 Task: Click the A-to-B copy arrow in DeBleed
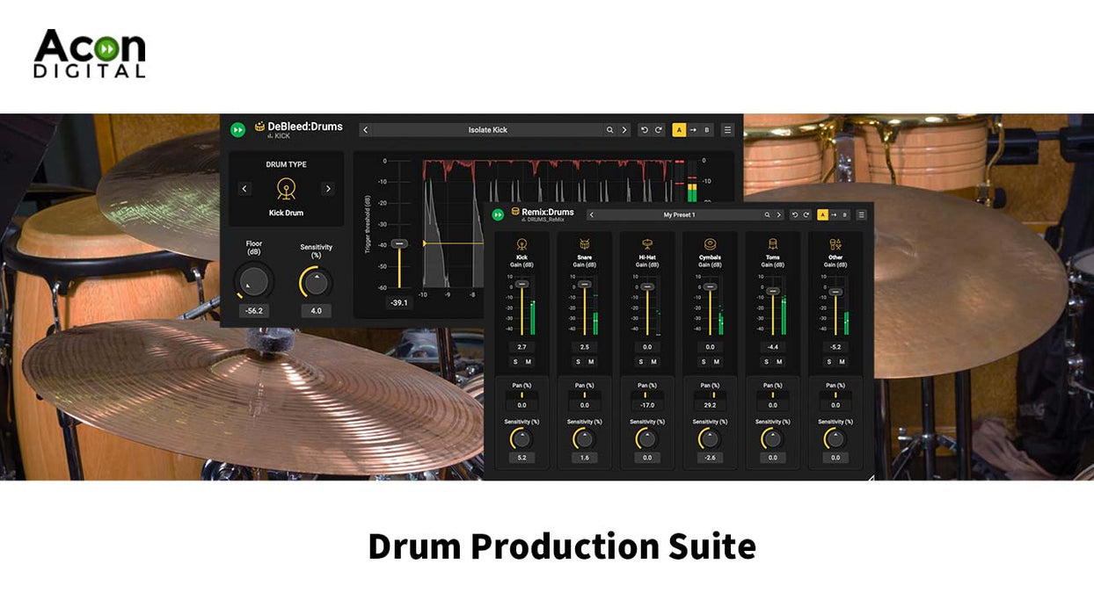693,129
